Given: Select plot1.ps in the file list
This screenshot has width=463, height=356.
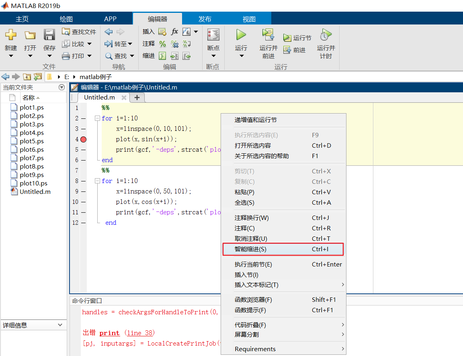Looking at the screenshot, I should (x=32, y=107).
